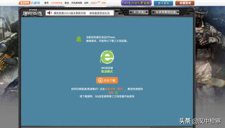225x128 pixels.
Task: Click the 360浏览器 label text
Action: pos(107,68)
